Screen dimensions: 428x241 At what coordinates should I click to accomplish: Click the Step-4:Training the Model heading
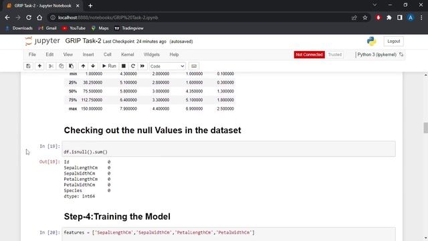click(117, 217)
